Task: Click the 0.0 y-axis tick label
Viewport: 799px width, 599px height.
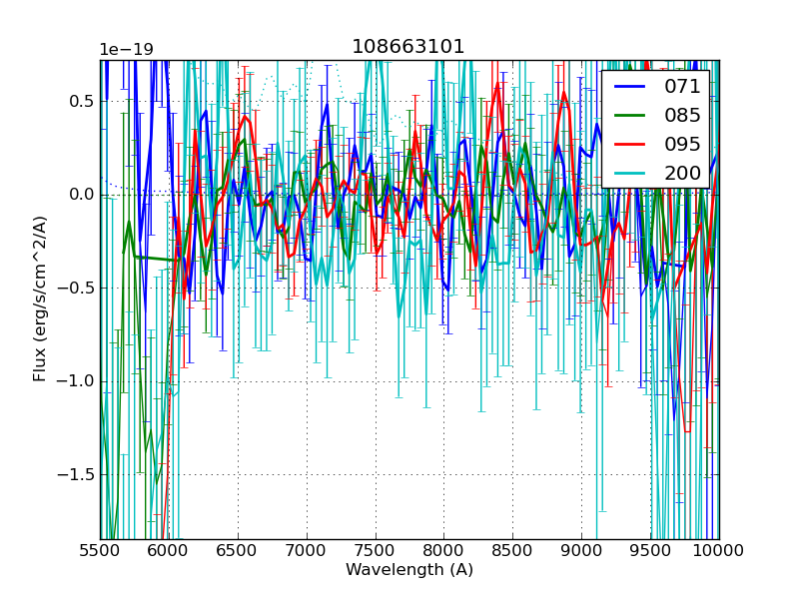Action: click(81, 194)
